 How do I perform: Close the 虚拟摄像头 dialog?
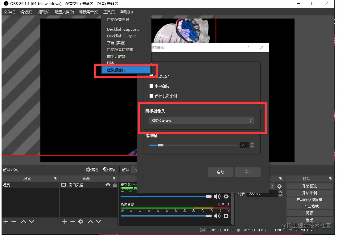click(262, 47)
